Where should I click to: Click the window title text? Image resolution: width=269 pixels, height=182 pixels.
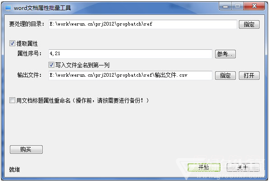click(43, 8)
